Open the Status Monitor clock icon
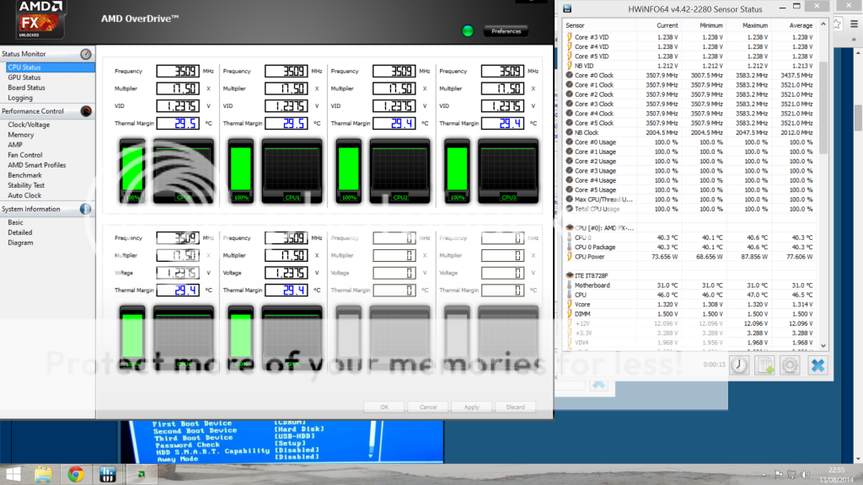863x485 pixels. [86, 54]
